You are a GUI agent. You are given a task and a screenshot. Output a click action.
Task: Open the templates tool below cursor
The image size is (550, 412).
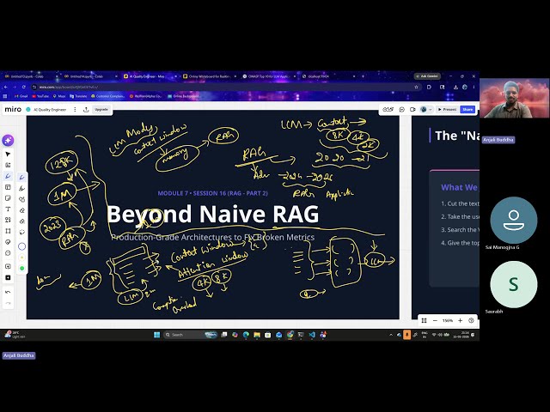tap(8, 165)
